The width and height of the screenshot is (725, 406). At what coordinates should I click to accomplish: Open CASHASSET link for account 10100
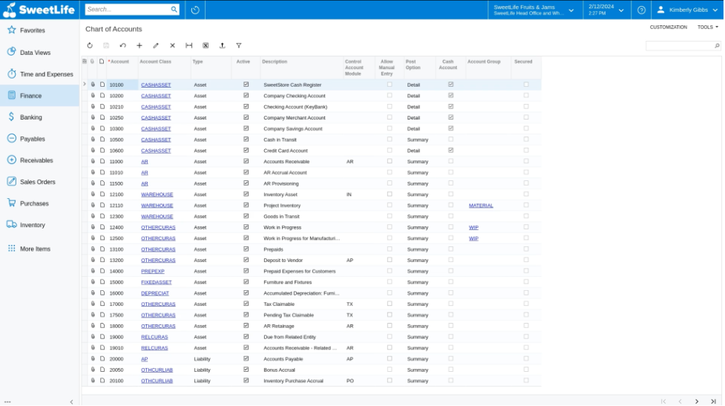coord(156,85)
